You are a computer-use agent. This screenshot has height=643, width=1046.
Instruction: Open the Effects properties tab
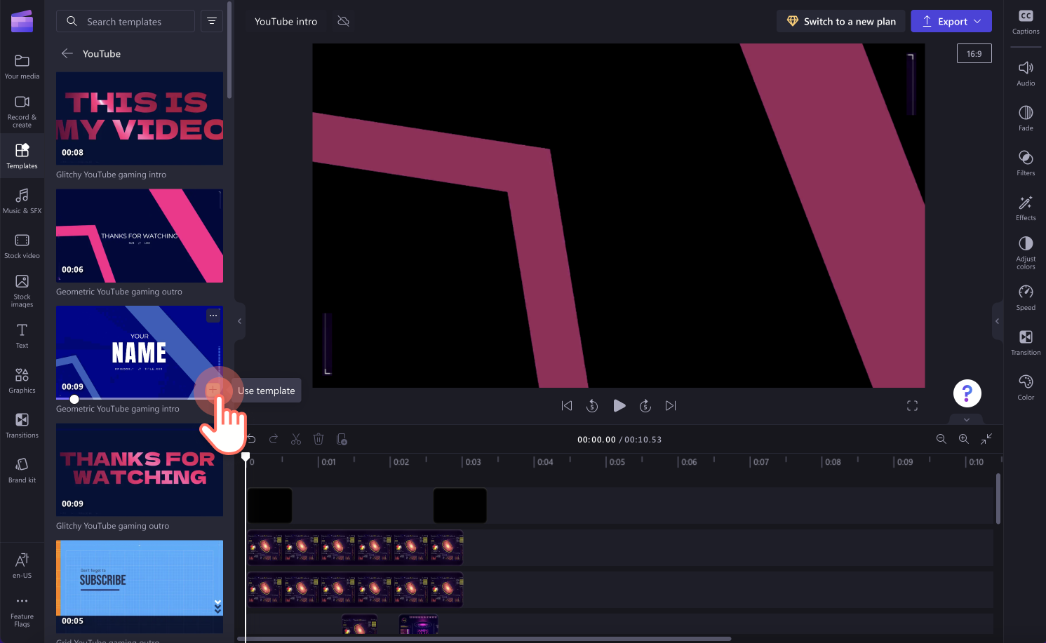tap(1026, 208)
